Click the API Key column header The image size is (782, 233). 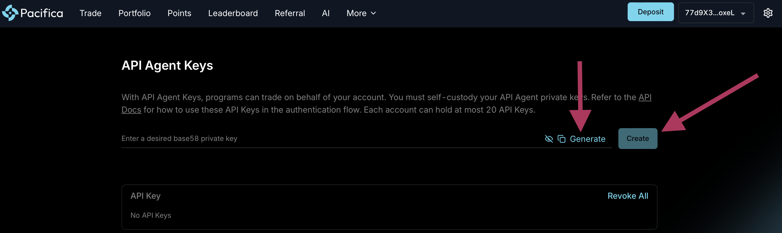pyautogui.click(x=145, y=196)
